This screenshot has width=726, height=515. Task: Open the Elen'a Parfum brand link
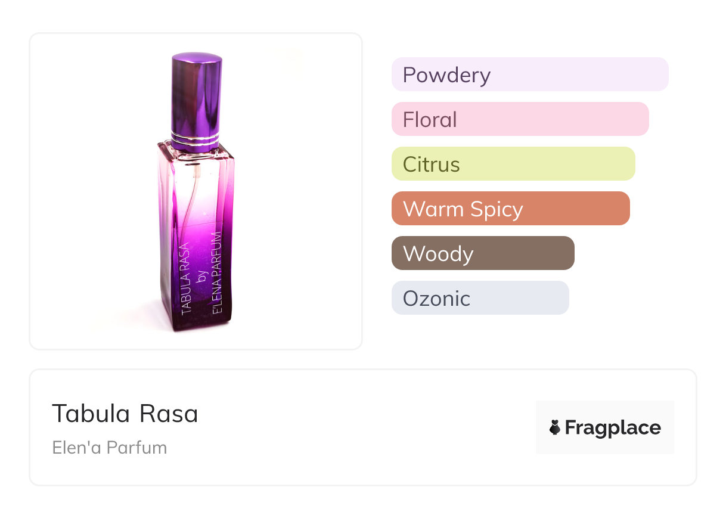pyautogui.click(x=110, y=448)
